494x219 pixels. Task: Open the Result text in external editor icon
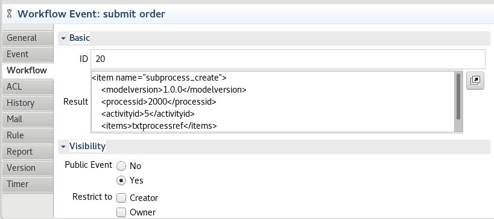click(x=475, y=81)
